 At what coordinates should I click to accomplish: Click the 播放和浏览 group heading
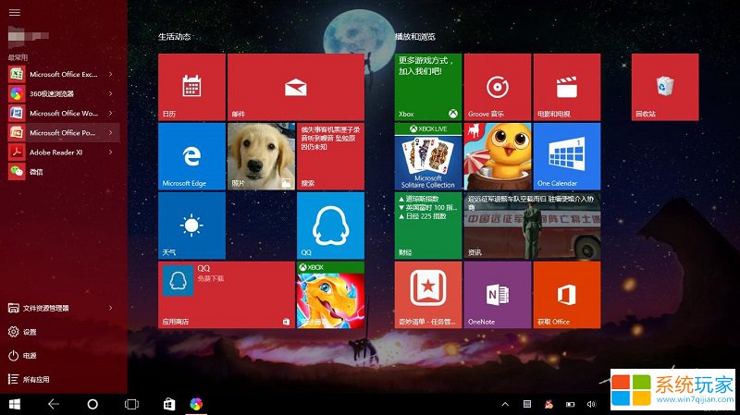click(414, 36)
